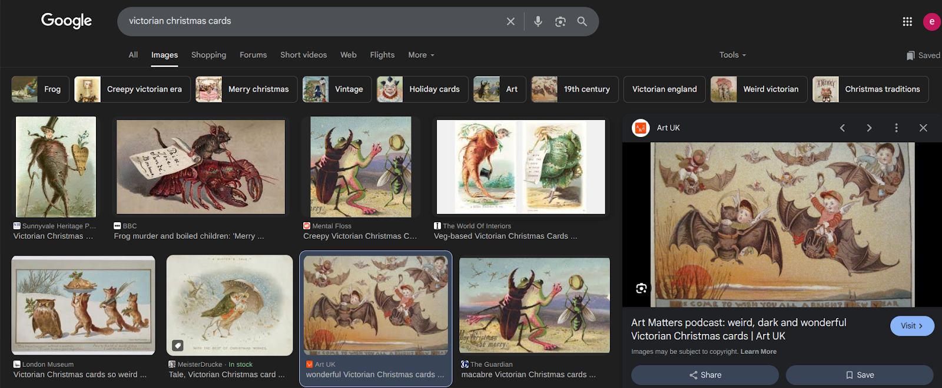Start voice search with the microphone icon
The image size is (942, 388).
[x=538, y=21]
